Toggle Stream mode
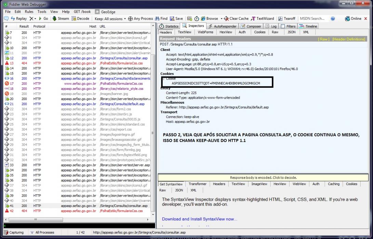 click(61, 18)
